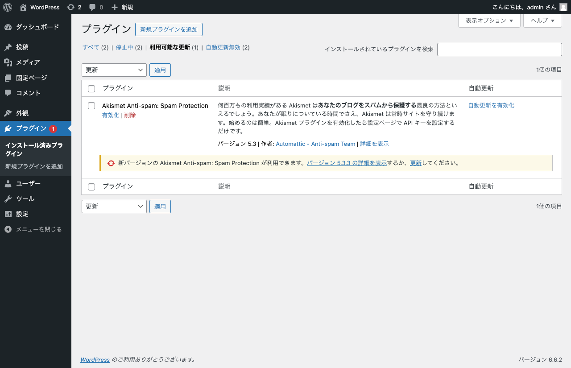Open the updates icon showing 2
The width and height of the screenshot is (571, 368).
tap(70, 7)
